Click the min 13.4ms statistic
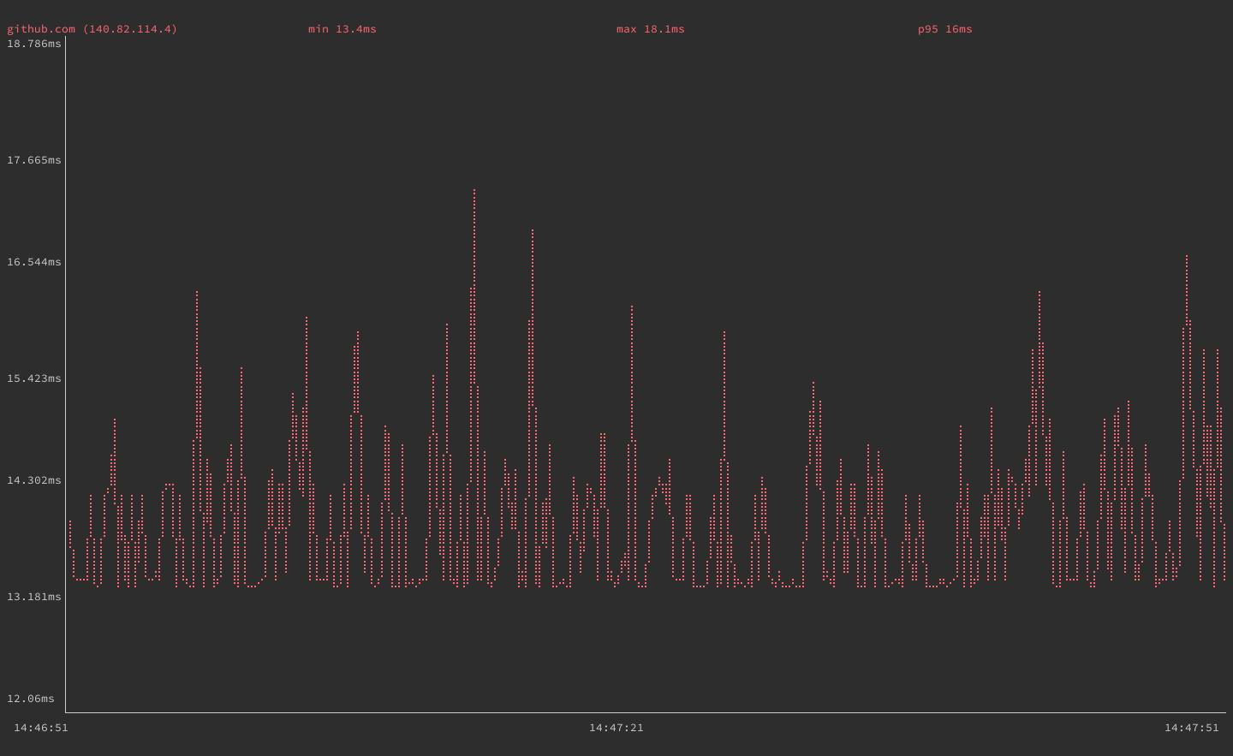Screen dimensions: 1233x756 pos(342,28)
